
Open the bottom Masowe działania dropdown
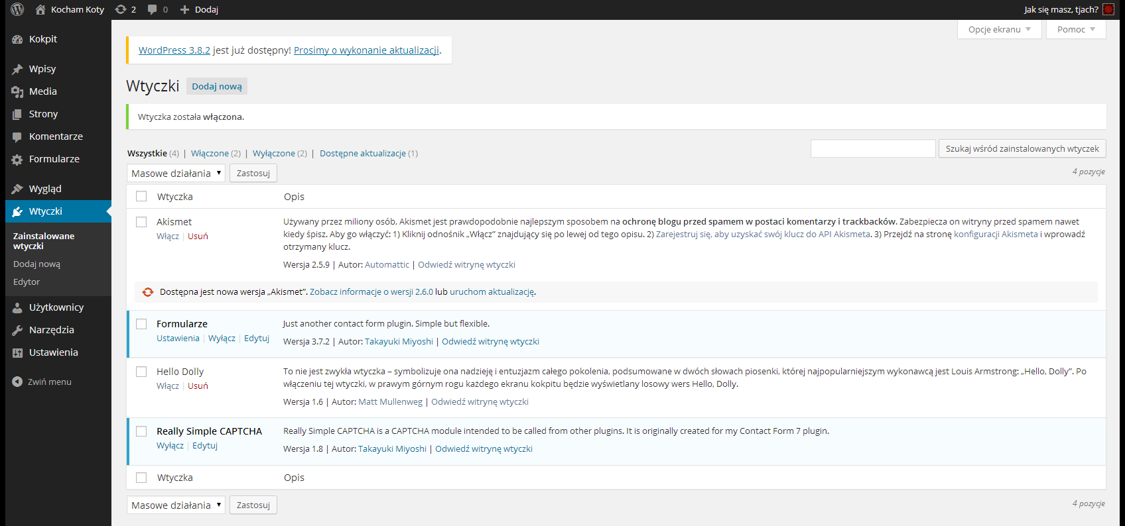176,505
